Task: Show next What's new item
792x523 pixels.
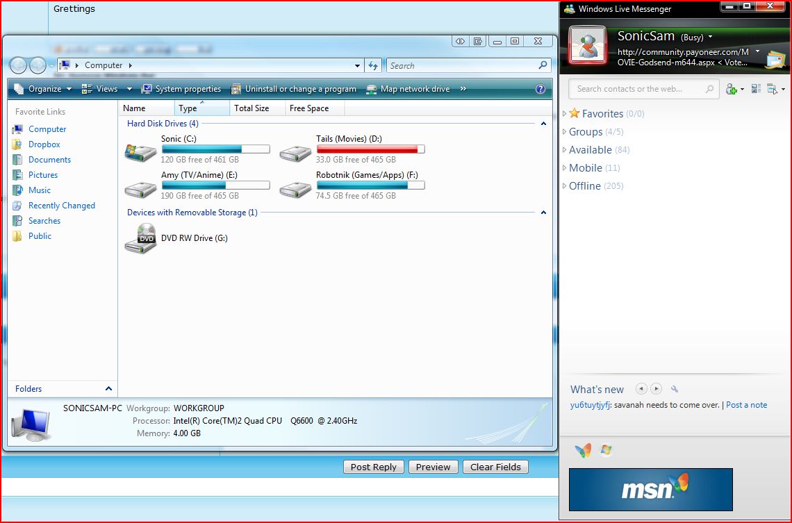Action: click(x=656, y=389)
